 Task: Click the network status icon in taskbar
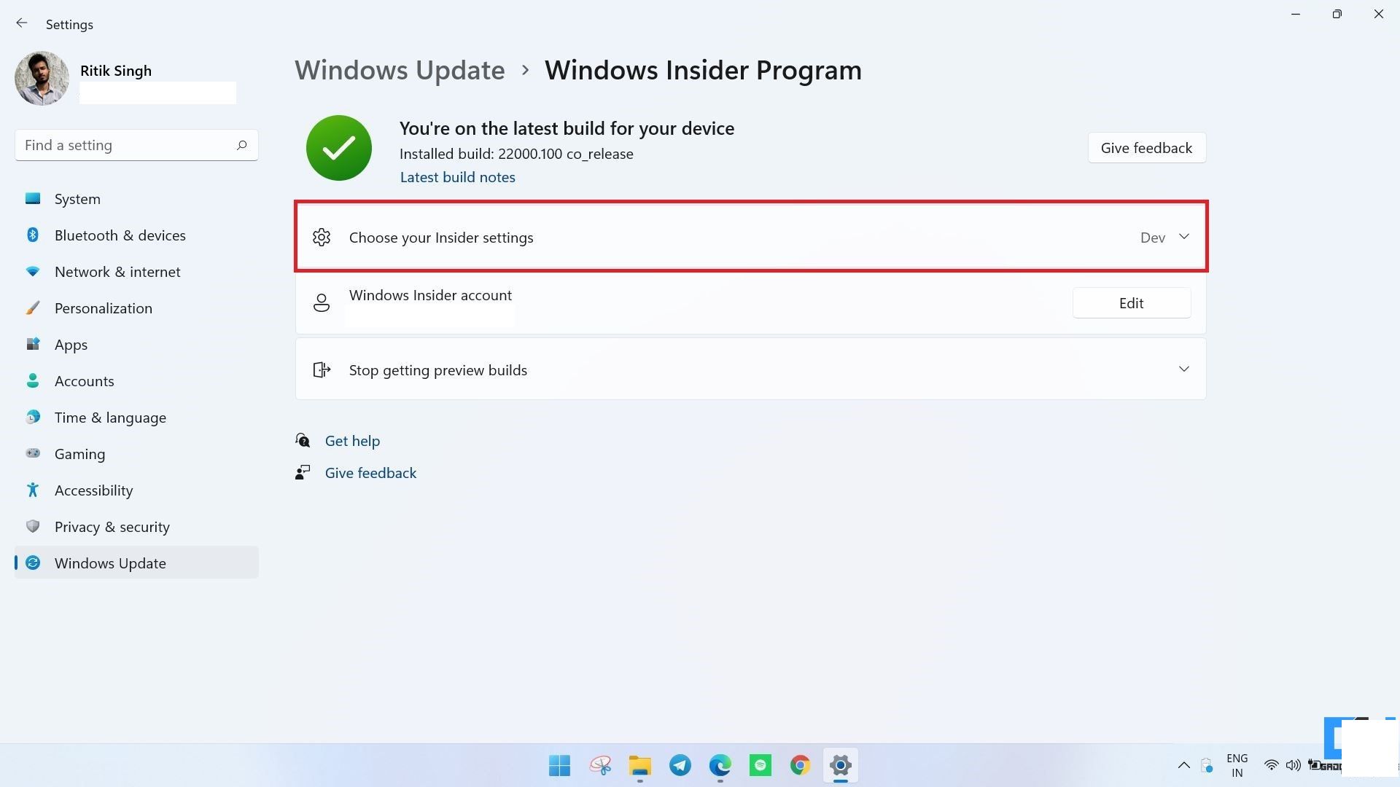(x=1270, y=765)
